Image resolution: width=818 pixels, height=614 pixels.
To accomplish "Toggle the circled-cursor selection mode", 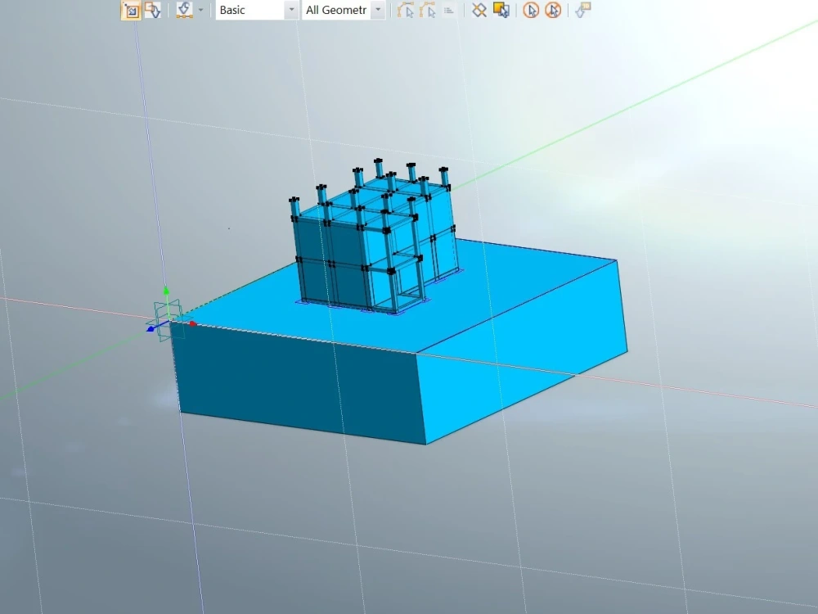I will point(531,10).
